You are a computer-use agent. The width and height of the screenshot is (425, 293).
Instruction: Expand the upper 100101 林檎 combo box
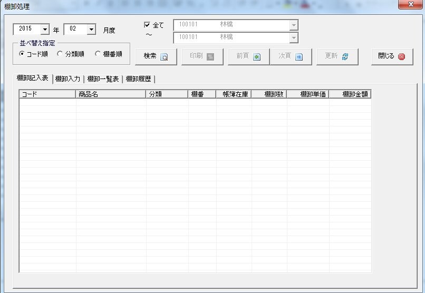[x=294, y=25]
